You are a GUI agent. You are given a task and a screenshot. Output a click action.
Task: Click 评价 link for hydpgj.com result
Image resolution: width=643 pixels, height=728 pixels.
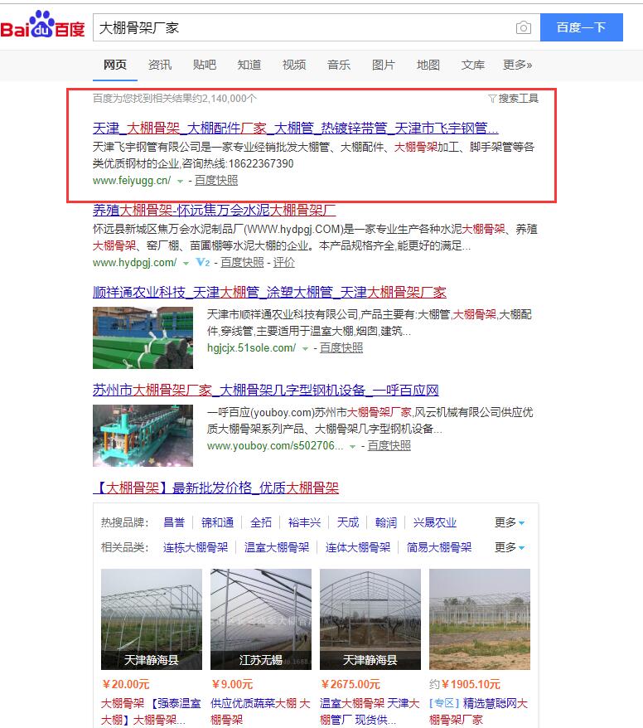(x=284, y=262)
